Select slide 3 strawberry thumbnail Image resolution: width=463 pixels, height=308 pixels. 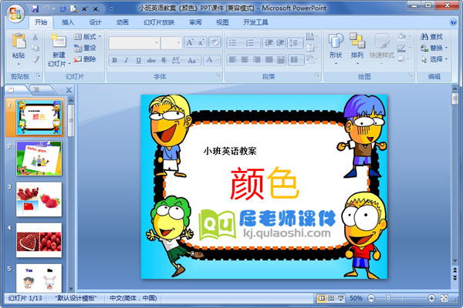point(39,199)
